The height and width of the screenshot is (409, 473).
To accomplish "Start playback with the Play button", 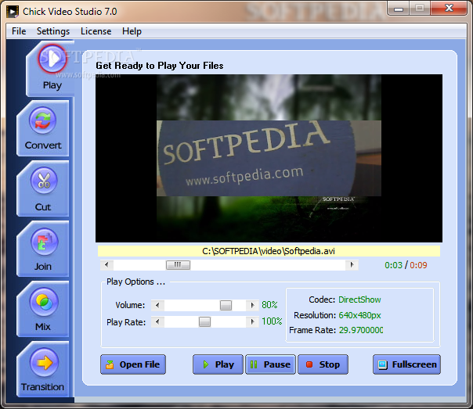I will tap(218, 364).
